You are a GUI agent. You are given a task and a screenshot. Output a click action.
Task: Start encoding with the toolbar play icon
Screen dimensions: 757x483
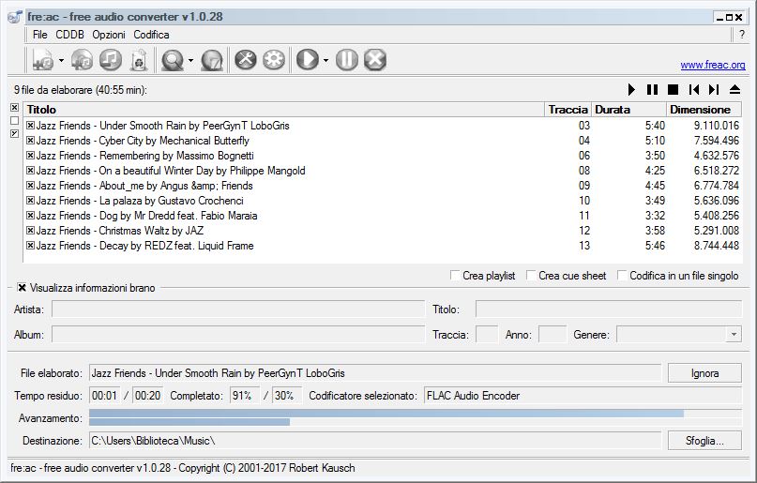[x=308, y=60]
